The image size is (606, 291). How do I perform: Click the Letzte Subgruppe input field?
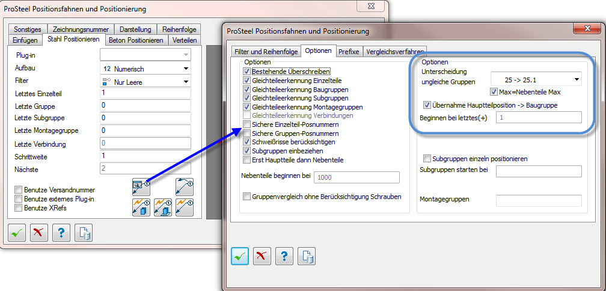click(145, 118)
